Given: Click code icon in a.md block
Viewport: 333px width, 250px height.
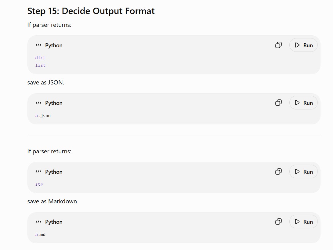Looking at the screenshot, I should pos(38,222).
